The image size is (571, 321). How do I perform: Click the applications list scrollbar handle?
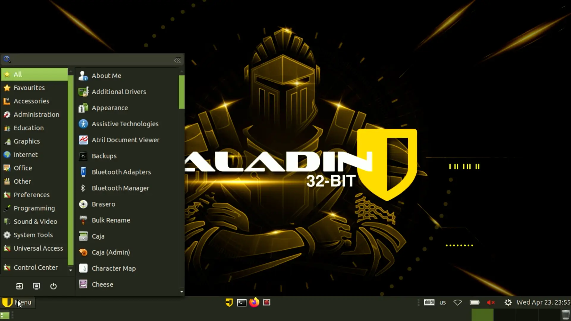pyautogui.click(x=182, y=92)
